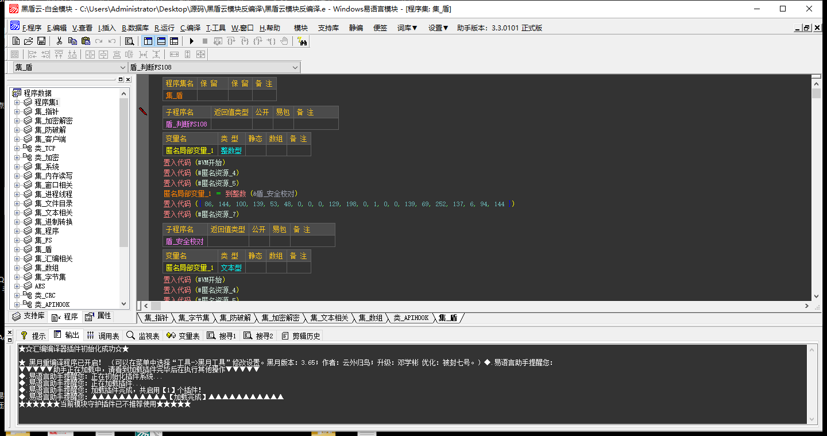
Task: Open the 词库 dropdown menu
Action: [x=407, y=28]
